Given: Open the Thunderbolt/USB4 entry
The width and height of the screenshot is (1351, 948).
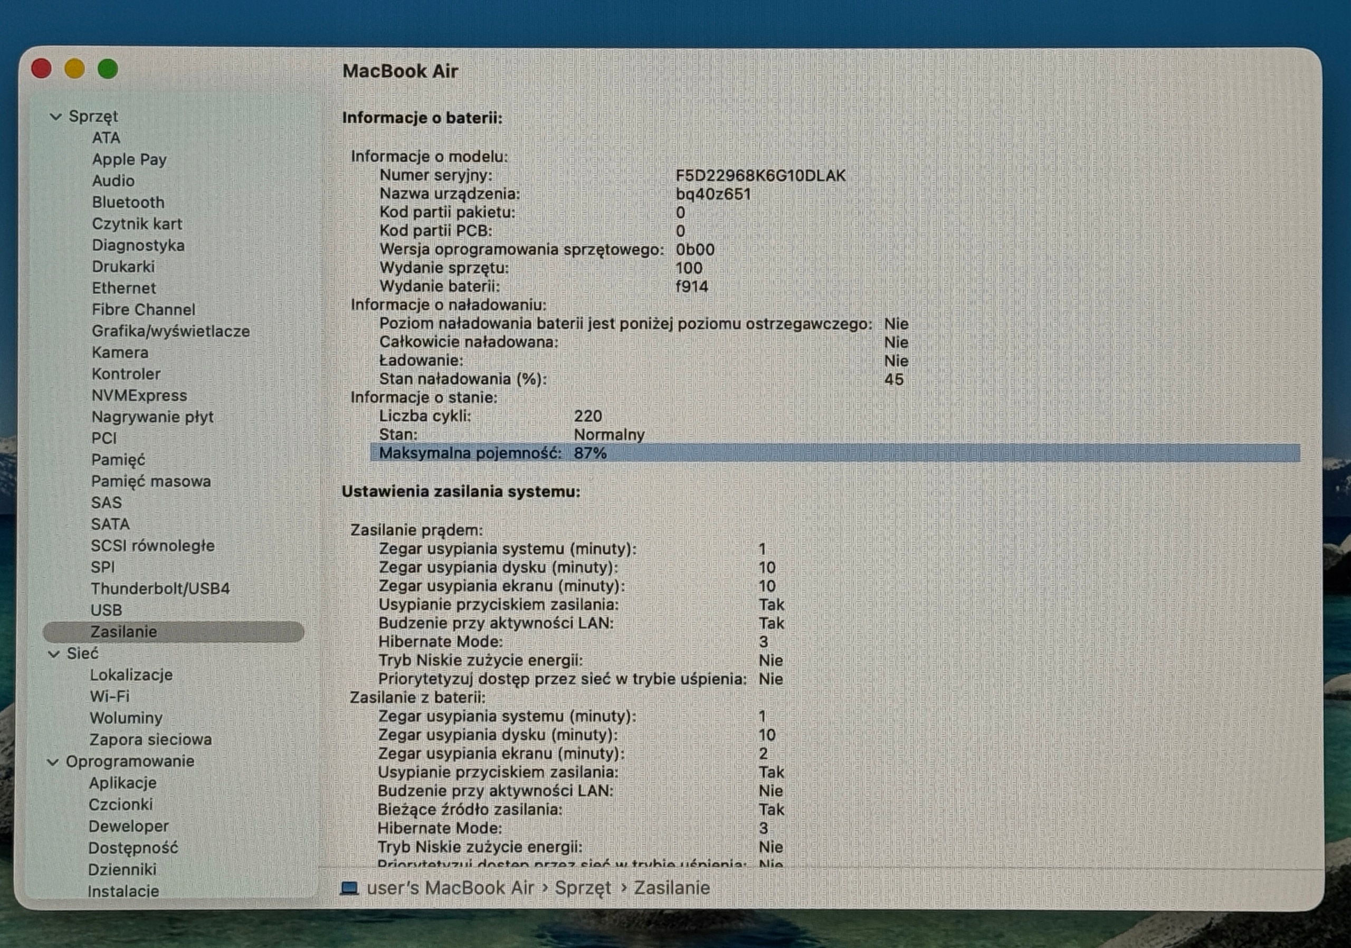Looking at the screenshot, I should tap(160, 589).
